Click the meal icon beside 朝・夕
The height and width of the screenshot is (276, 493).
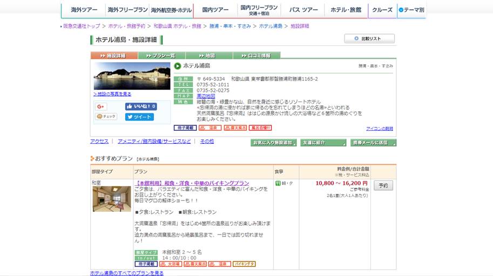click(x=278, y=183)
